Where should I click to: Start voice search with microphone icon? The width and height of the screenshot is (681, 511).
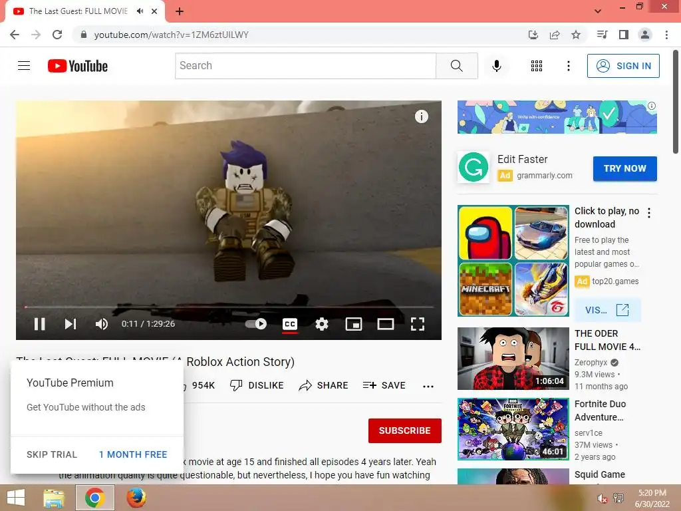pos(496,66)
